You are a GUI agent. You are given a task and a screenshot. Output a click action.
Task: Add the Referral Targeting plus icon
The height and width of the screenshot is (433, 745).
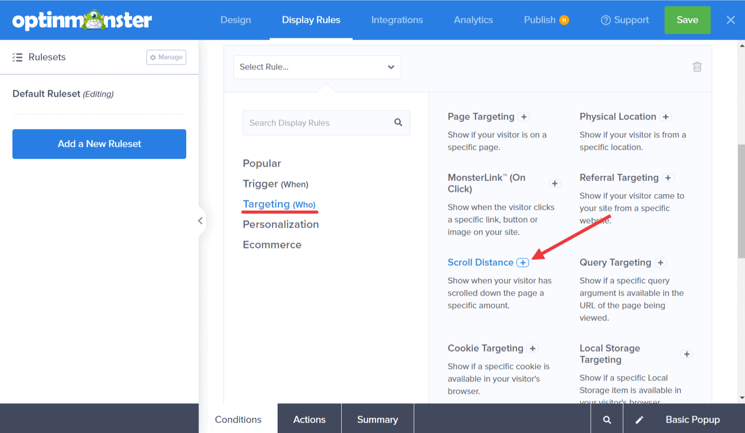[668, 178]
